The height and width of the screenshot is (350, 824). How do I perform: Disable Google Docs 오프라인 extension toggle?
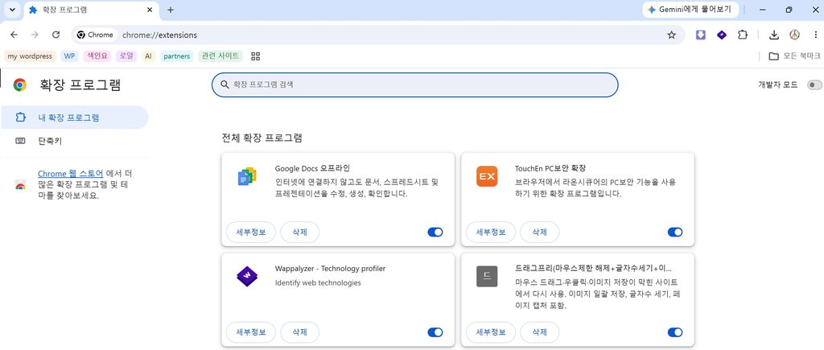(435, 233)
